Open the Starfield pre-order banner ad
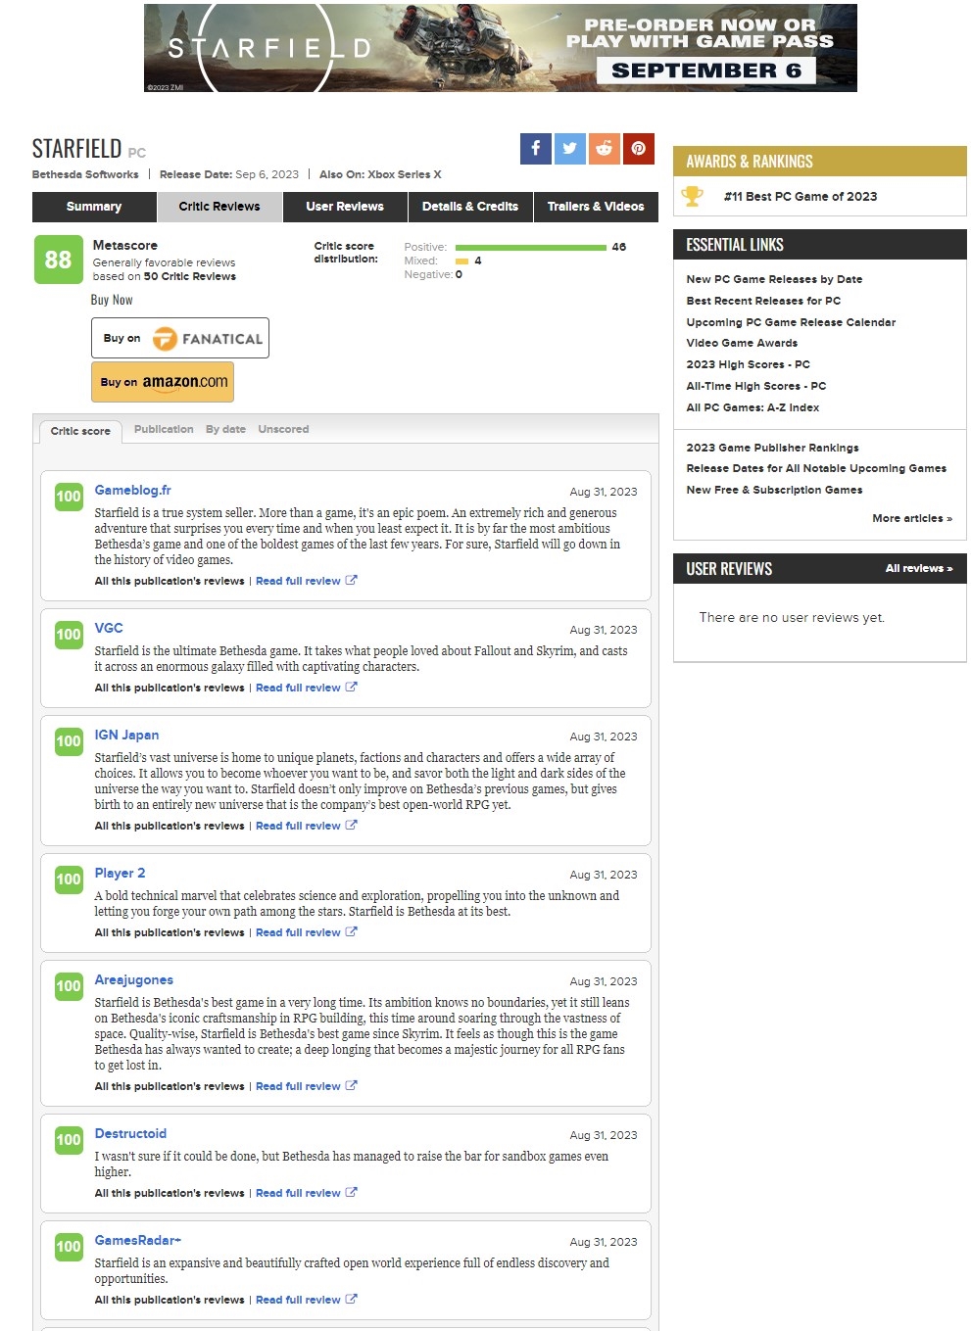The height and width of the screenshot is (1331, 971). pyautogui.click(x=501, y=48)
